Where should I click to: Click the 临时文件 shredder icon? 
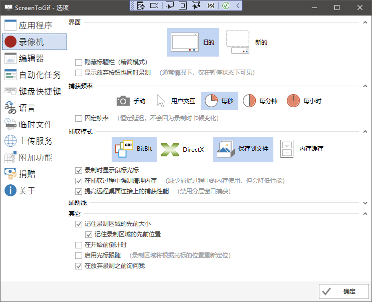coord(11,124)
